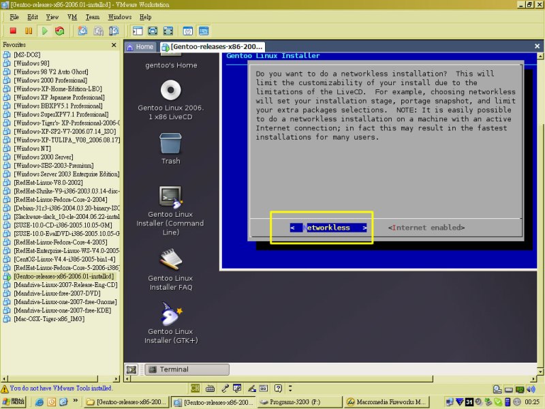Select [Windows 98] in Favorites

[31, 63]
